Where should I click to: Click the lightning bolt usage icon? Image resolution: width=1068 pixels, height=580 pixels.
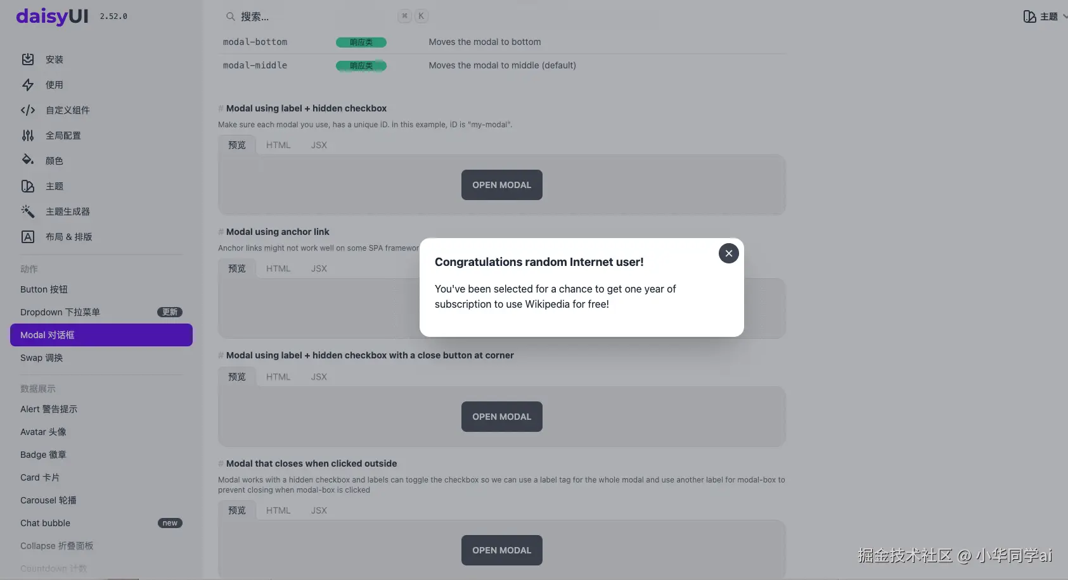[28, 85]
